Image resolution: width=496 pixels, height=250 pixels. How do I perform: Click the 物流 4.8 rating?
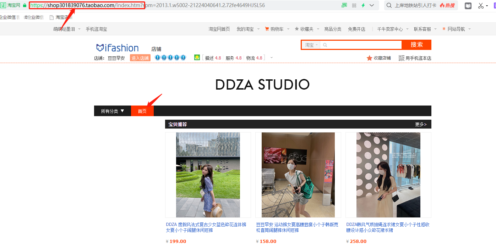click(254, 58)
